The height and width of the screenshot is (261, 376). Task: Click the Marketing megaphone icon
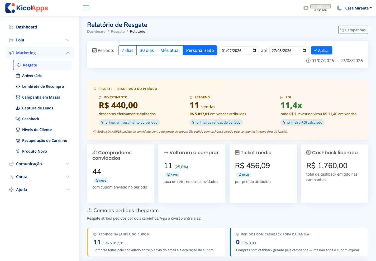coord(11,53)
